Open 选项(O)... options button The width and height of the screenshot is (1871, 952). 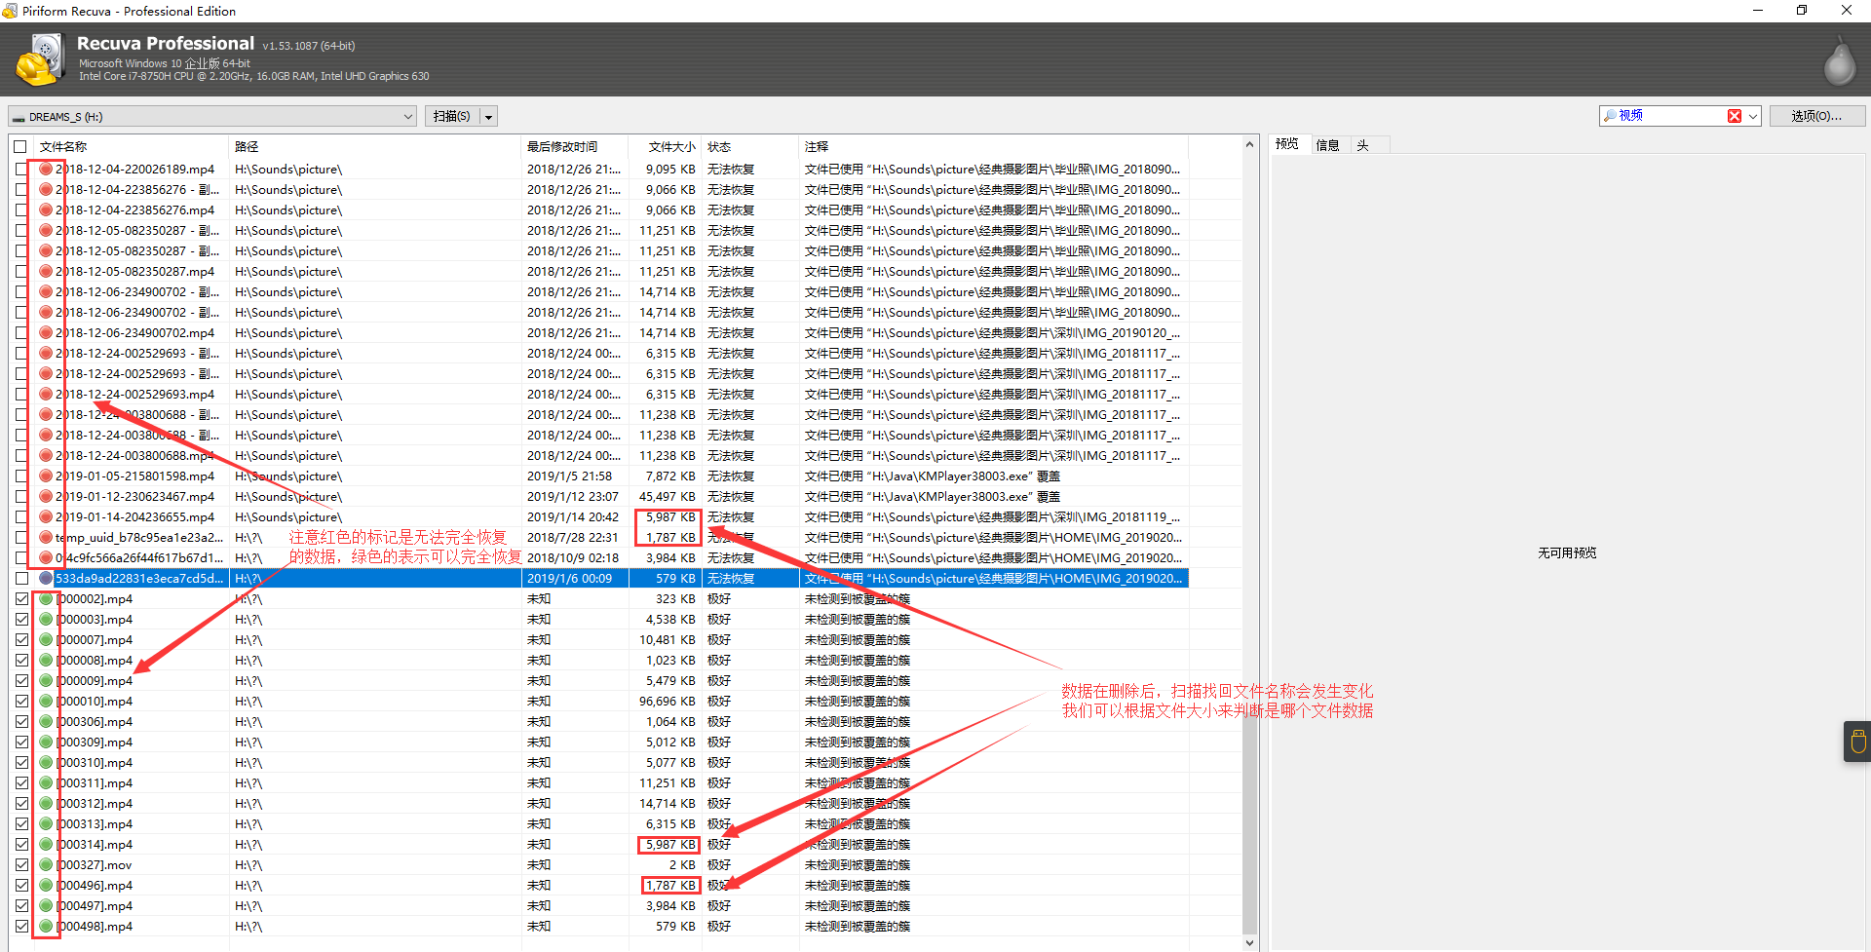1816,116
